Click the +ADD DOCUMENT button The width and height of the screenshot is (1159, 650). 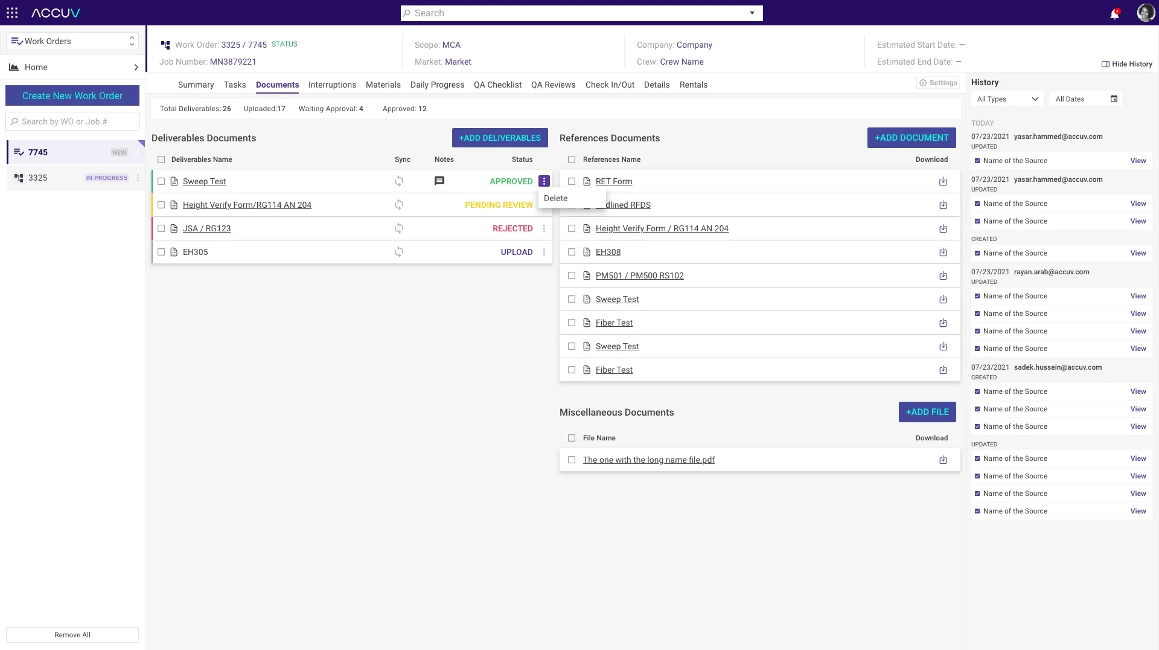click(x=912, y=138)
